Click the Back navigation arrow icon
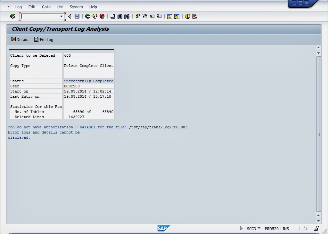This screenshot has height=234, width=328. pyautogui.click(x=87, y=16)
